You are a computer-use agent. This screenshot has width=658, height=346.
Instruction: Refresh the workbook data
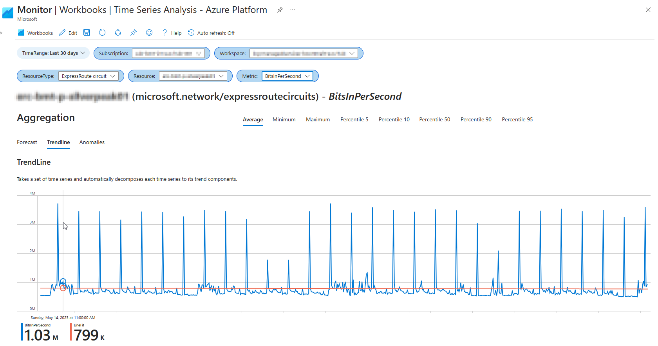pyautogui.click(x=102, y=32)
